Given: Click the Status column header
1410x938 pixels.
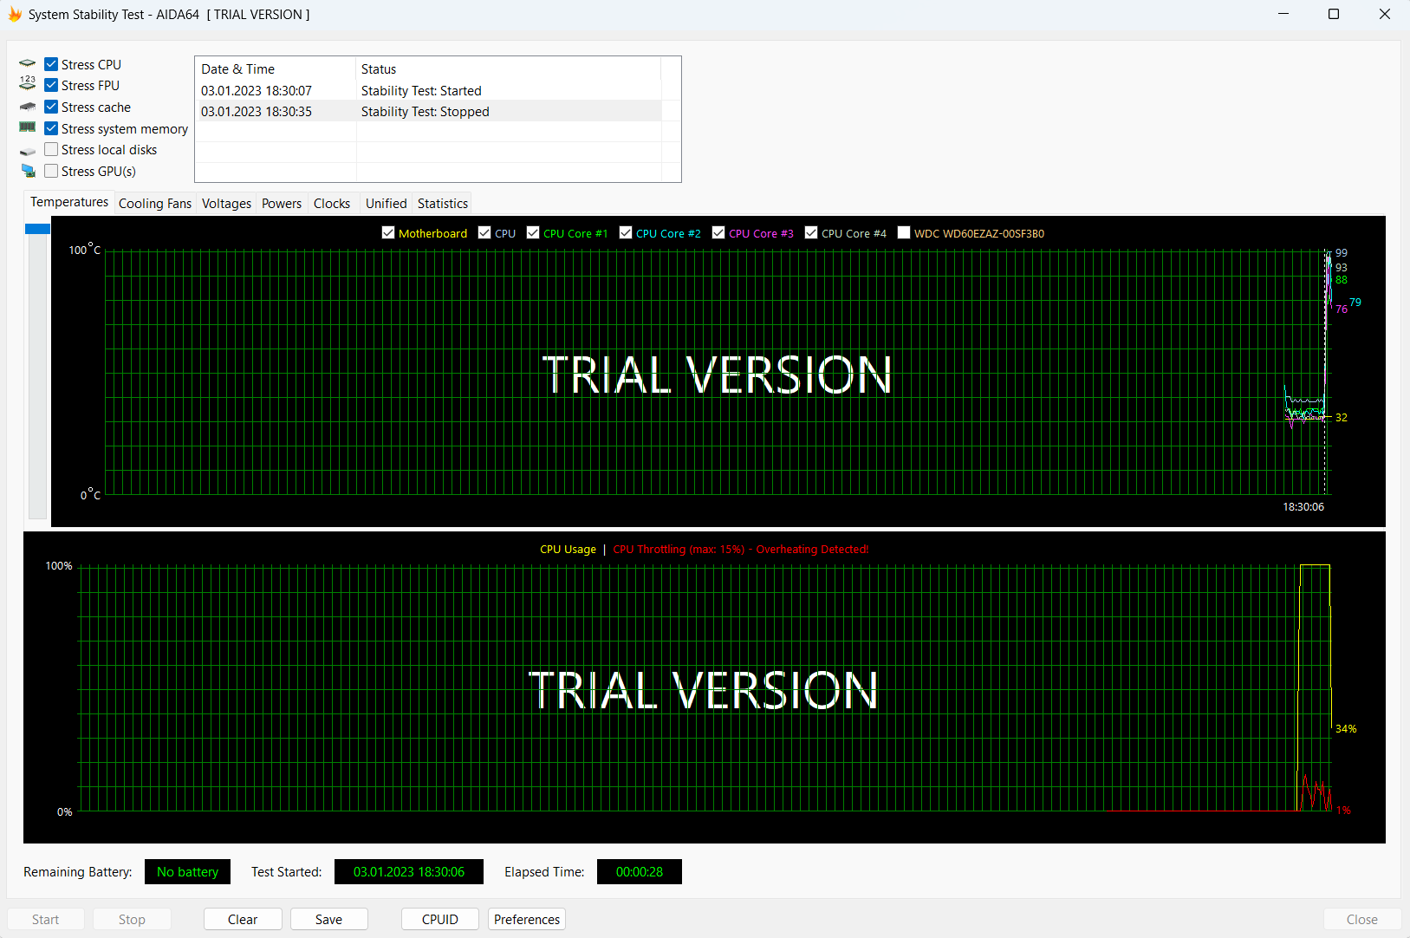Looking at the screenshot, I should click(508, 68).
